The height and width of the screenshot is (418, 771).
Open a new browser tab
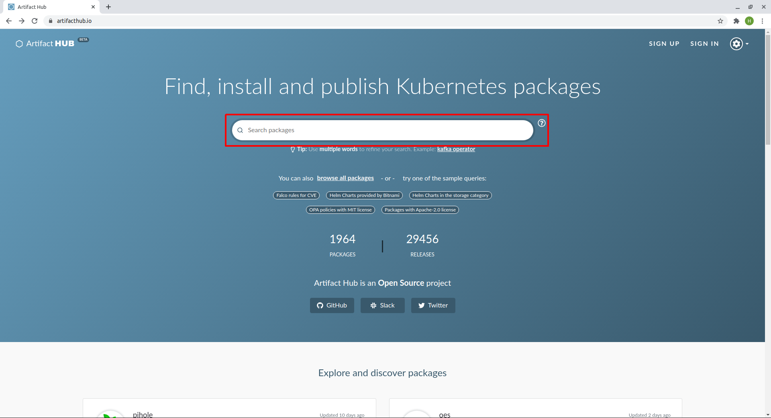pos(108,7)
